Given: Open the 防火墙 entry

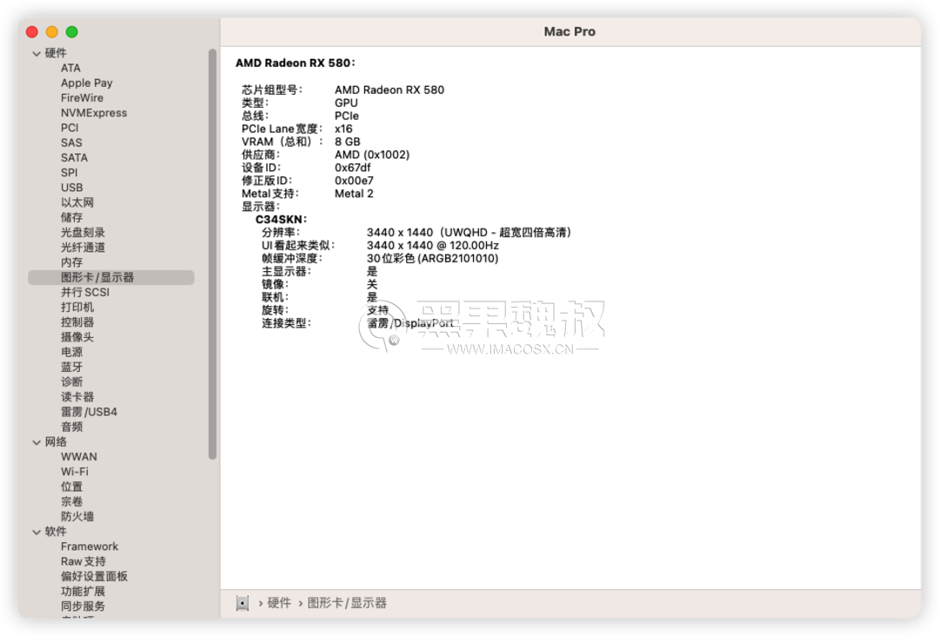Looking at the screenshot, I should [x=77, y=517].
